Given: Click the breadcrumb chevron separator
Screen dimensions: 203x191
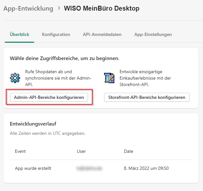Looking at the screenshot, I should [59, 8].
